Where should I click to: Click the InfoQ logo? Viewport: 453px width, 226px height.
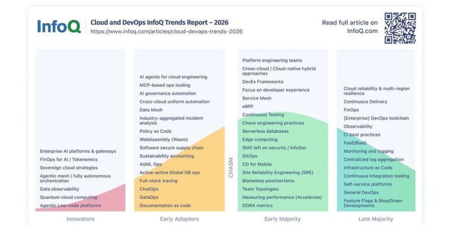tap(59, 27)
